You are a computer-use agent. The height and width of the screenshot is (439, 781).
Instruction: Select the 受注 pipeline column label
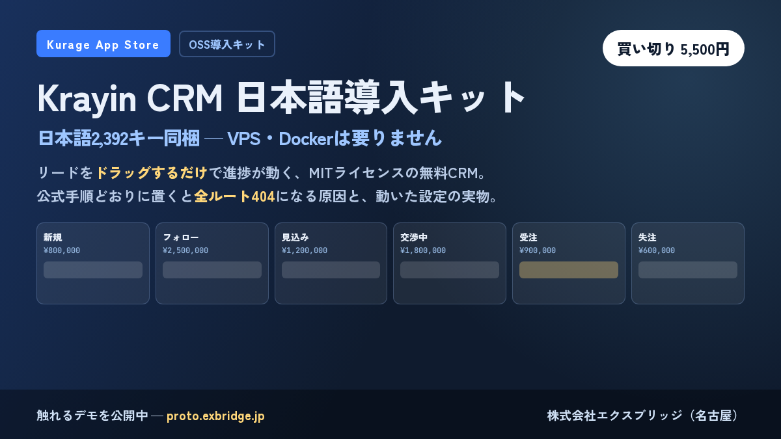click(528, 237)
